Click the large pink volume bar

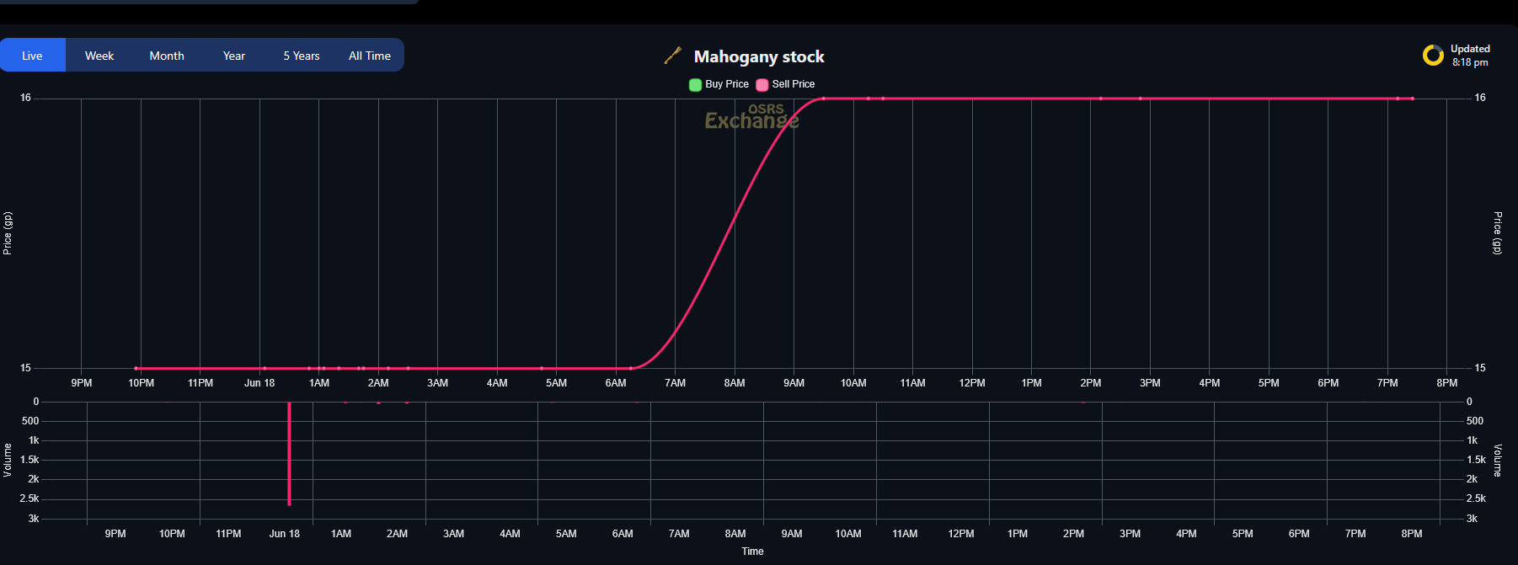tap(289, 453)
